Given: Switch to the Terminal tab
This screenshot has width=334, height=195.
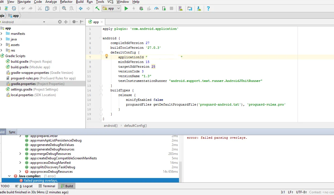Looking at the screenshot, I should [47, 186].
